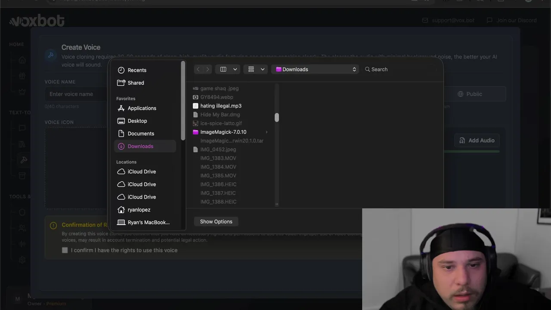Check the rights confirmation checkbox
This screenshot has height=310, width=551.
(x=65, y=250)
